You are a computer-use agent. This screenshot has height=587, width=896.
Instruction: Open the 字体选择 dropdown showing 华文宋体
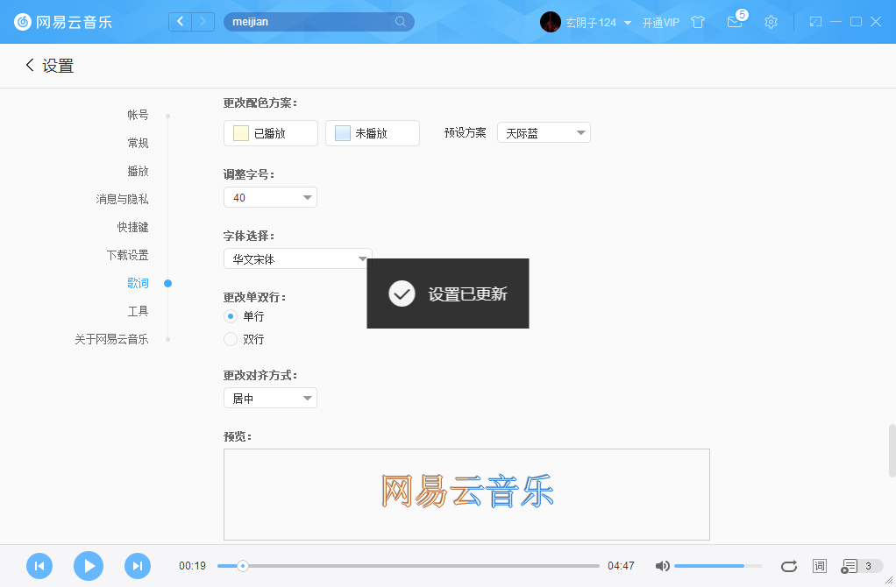click(297, 258)
